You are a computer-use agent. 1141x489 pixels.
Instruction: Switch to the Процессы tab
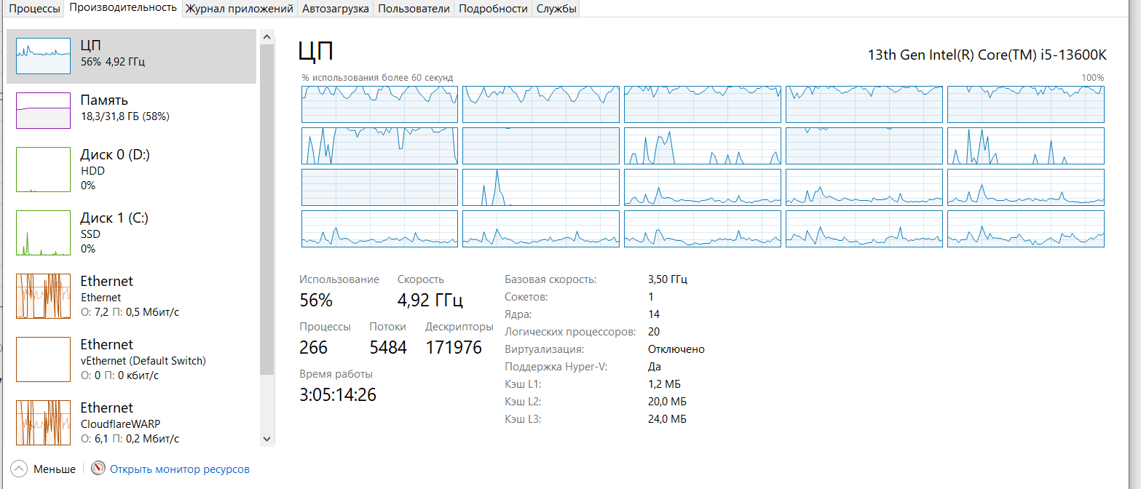pos(34,9)
